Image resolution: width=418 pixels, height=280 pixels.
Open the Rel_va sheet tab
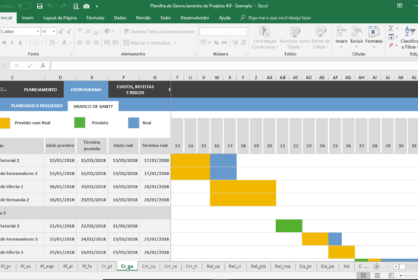pos(213,266)
